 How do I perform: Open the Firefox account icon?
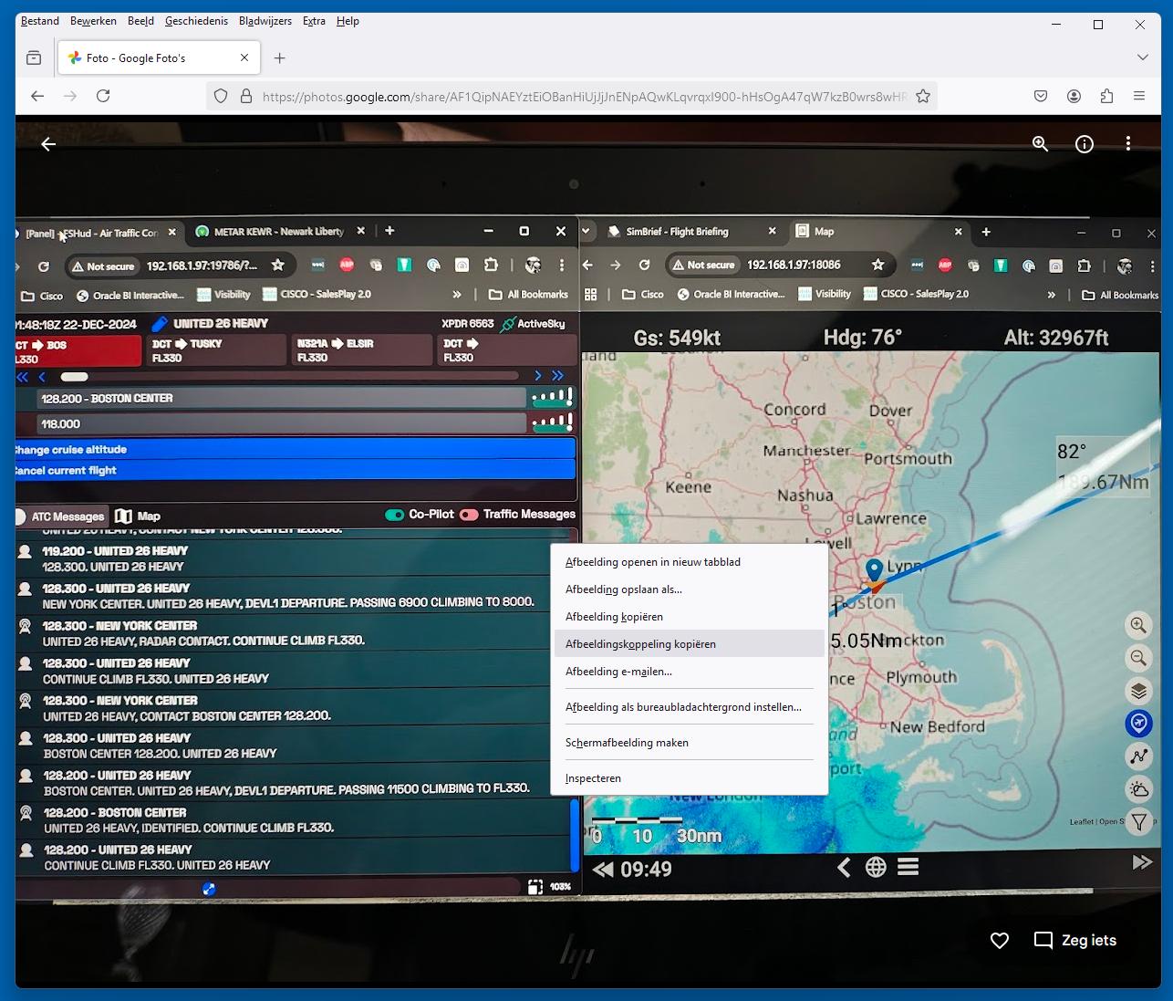tap(1074, 96)
